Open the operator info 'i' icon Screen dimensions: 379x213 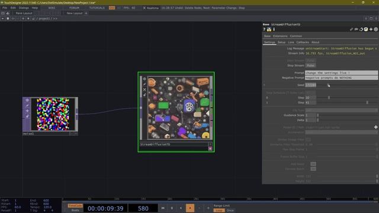(274, 30)
